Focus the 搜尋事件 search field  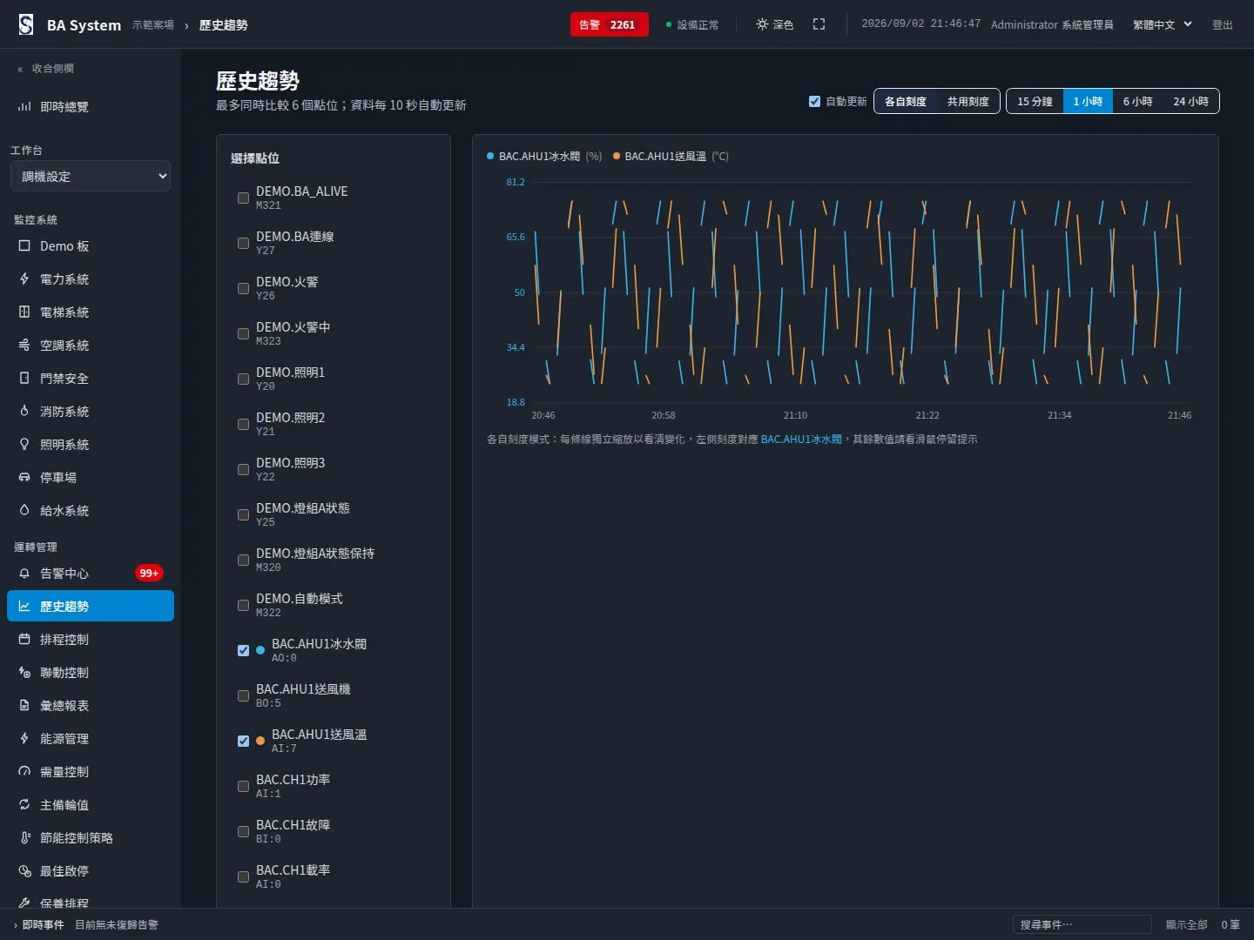pyautogui.click(x=1082, y=924)
